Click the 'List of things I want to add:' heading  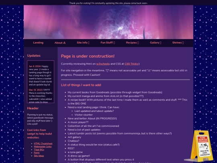[81, 85]
